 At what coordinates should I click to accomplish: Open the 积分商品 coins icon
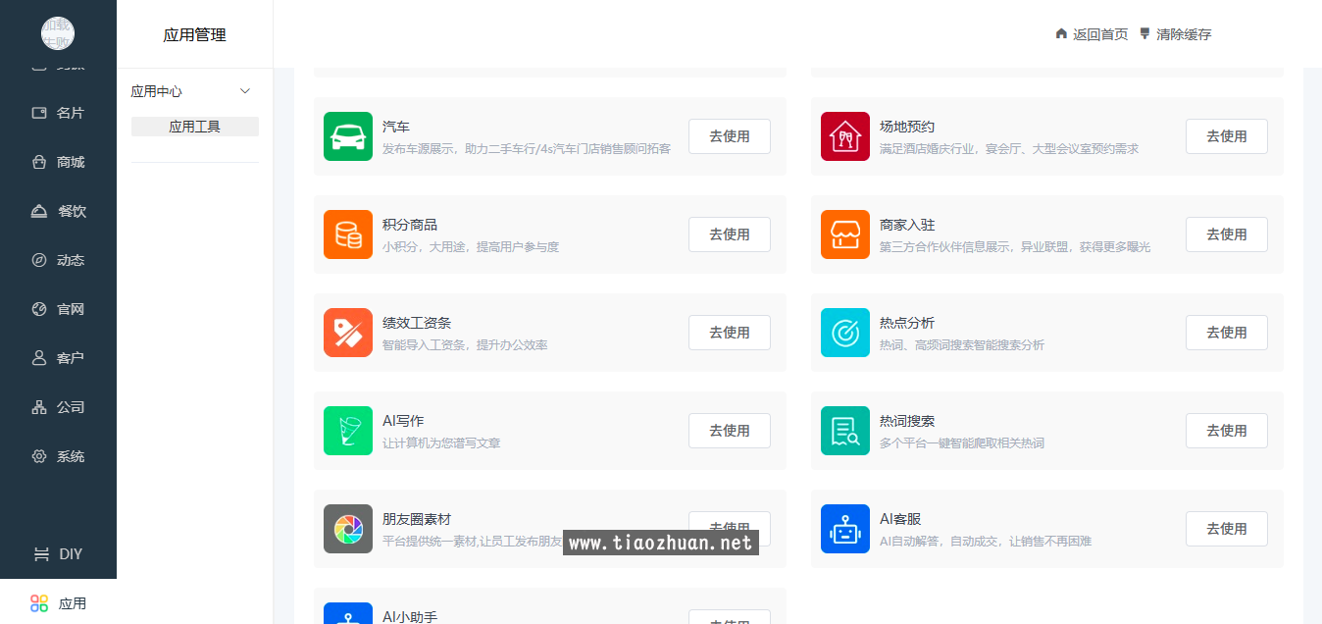pyautogui.click(x=348, y=234)
